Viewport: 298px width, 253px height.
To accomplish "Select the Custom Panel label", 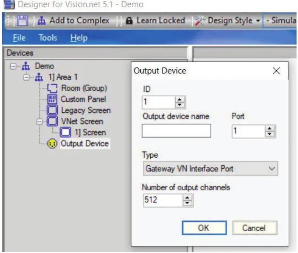I will tap(83, 99).
